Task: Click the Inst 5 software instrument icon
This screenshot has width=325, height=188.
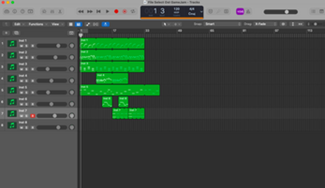Action: pos(12,91)
